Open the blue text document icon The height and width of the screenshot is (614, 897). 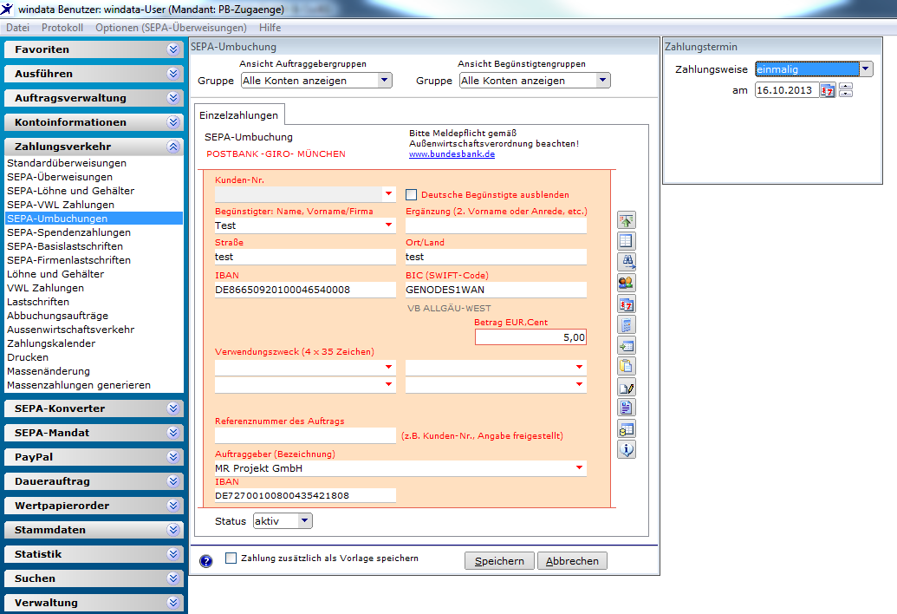coord(627,408)
